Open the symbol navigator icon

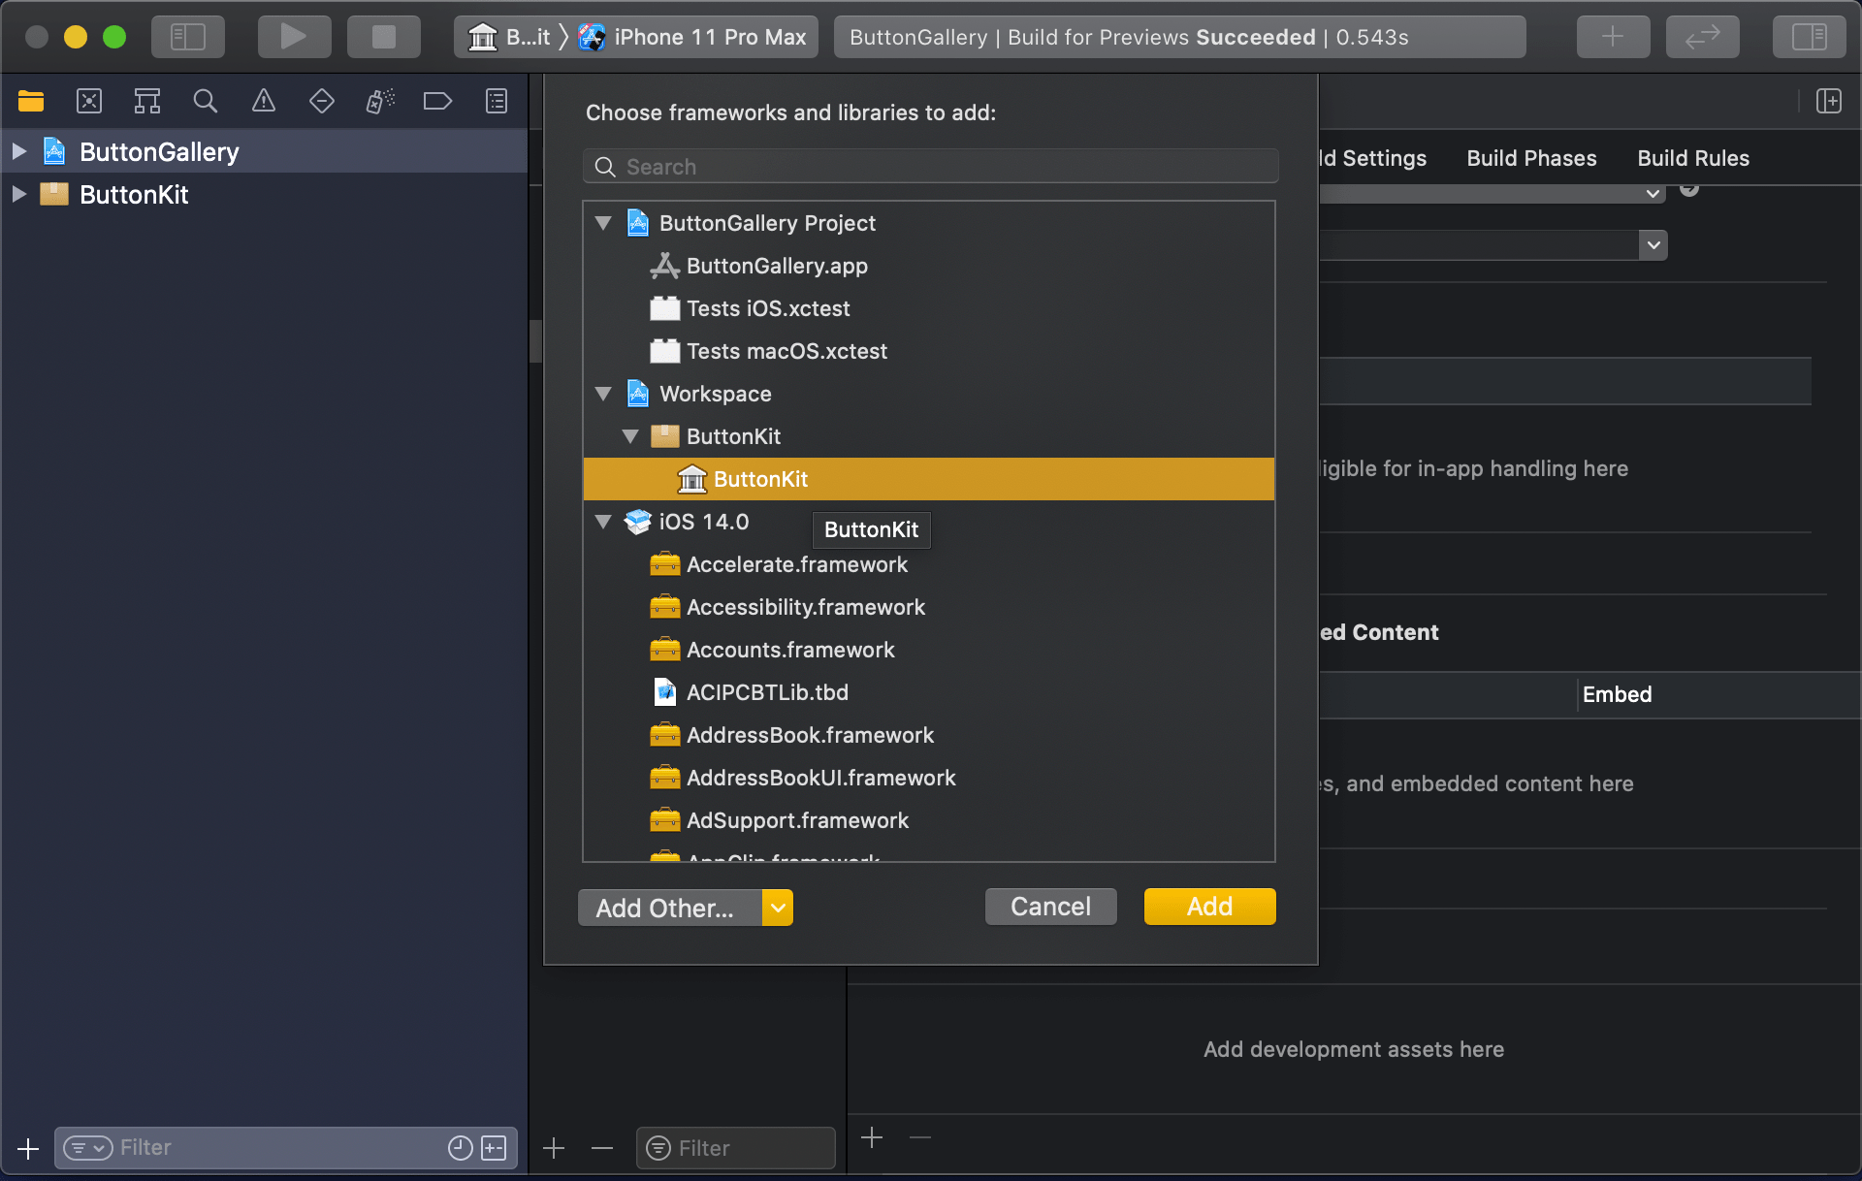click(x=147, y=101)
